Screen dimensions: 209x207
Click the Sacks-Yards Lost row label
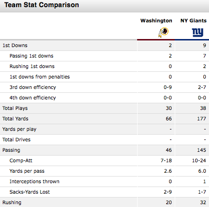pos(30,192)
